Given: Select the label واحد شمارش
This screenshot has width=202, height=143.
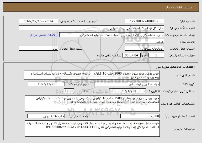Looking at the screenshot, I should tap(79, 116).
